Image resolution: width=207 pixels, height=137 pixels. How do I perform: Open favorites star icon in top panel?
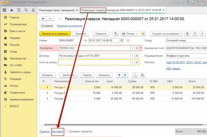[x=12, y=10]
